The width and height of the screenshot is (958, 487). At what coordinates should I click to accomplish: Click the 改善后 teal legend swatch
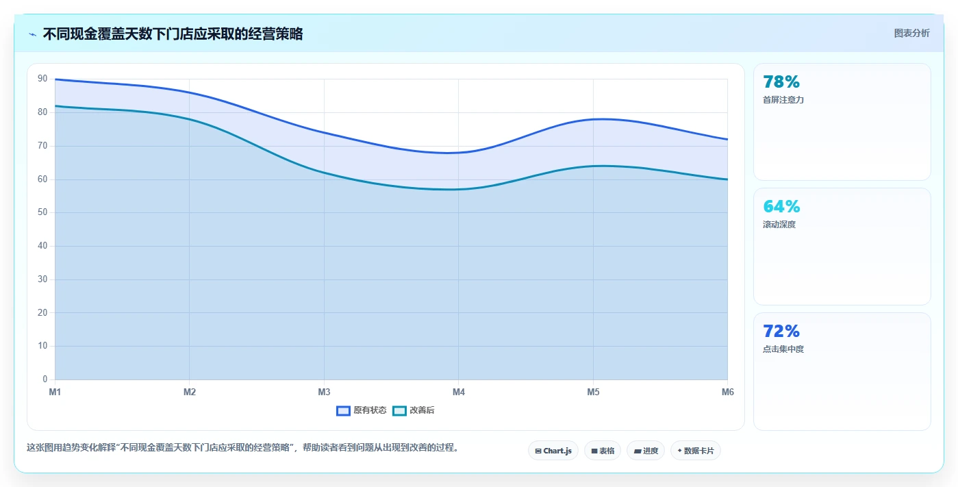tap(399, 410)
